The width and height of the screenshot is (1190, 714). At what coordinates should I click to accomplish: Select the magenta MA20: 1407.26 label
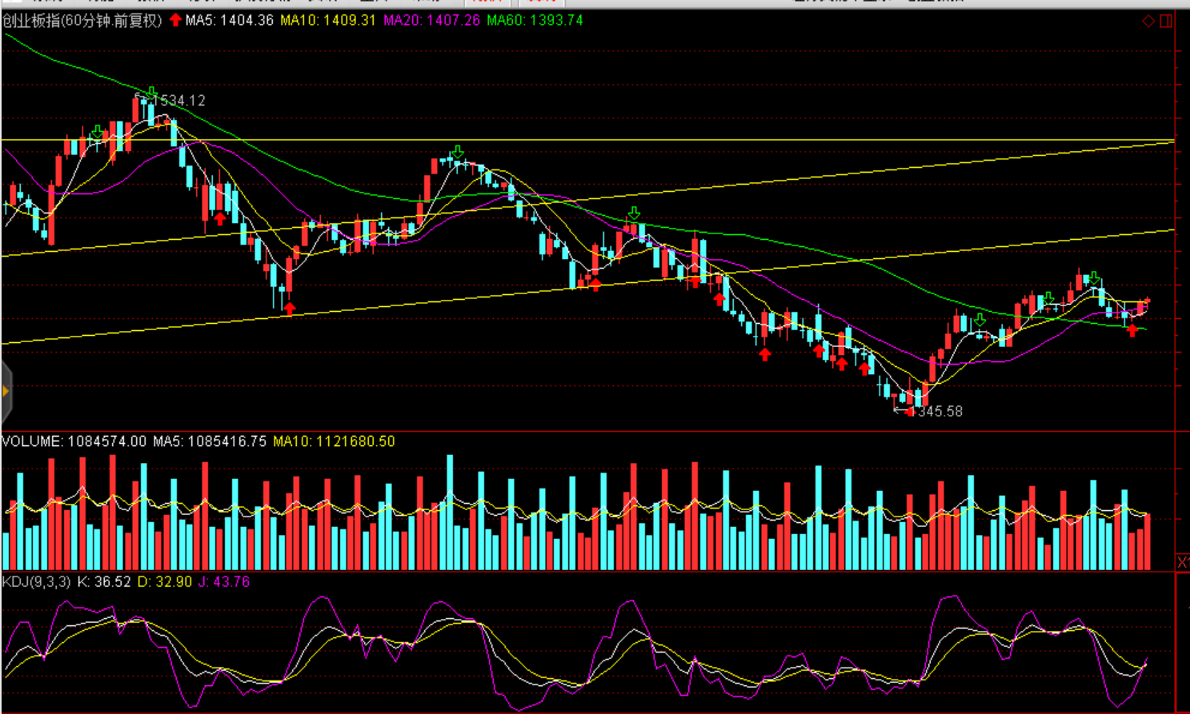[x=431, y=20]
